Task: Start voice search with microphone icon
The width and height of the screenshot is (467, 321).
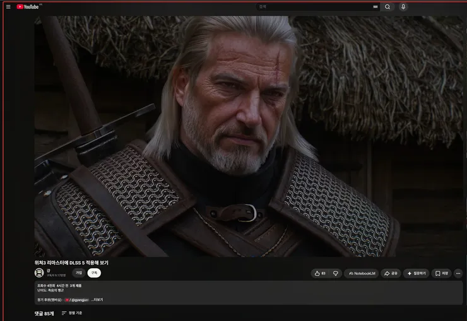Action: pos(403,6)
